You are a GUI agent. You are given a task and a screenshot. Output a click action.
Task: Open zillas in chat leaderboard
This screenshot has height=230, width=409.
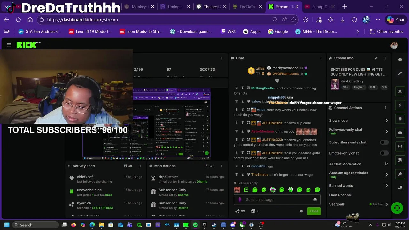(x=260, y=68)
